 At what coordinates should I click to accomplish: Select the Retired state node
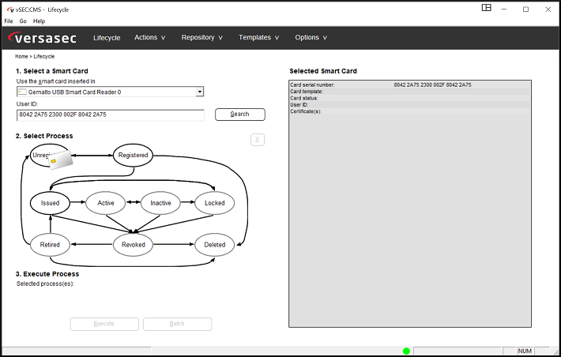50,245
